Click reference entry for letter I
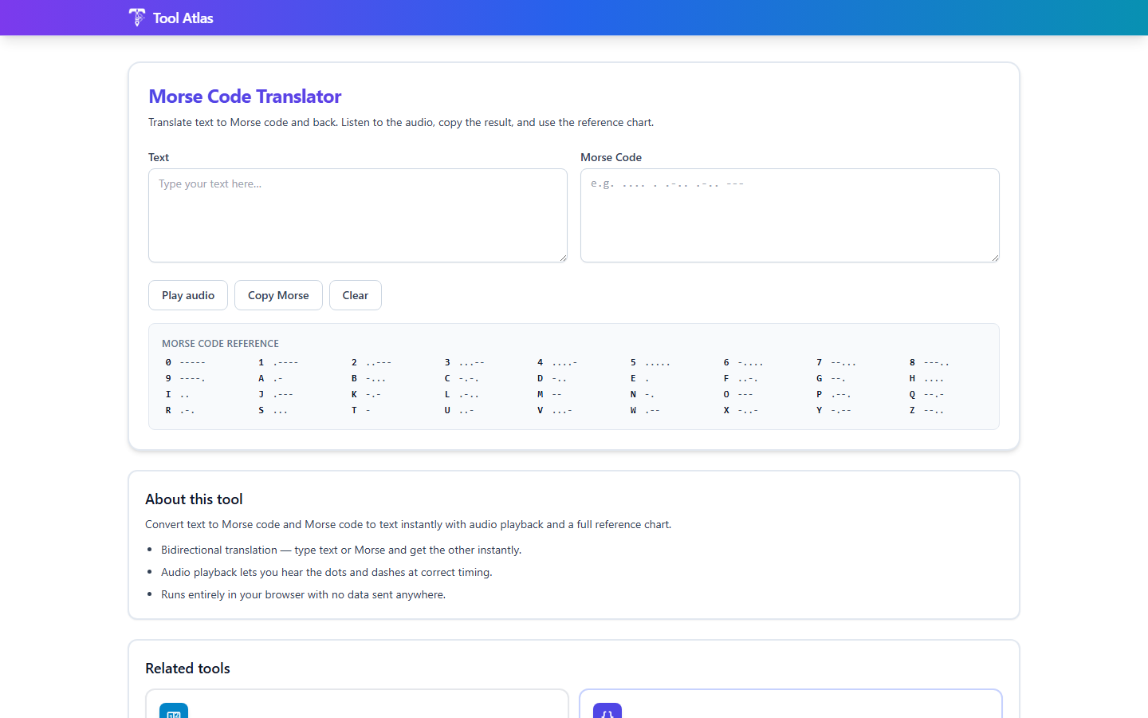This screenshot has height=718, width=1148. click(x=177, y=394)
